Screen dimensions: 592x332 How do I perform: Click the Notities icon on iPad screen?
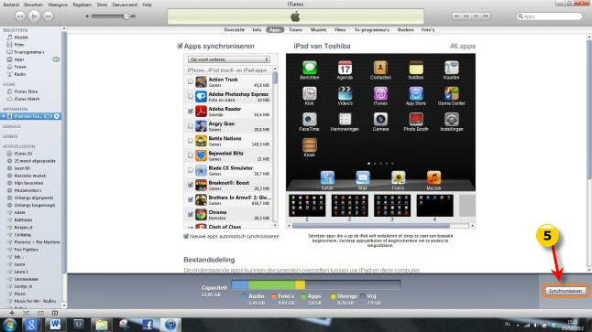click(416, 68)
